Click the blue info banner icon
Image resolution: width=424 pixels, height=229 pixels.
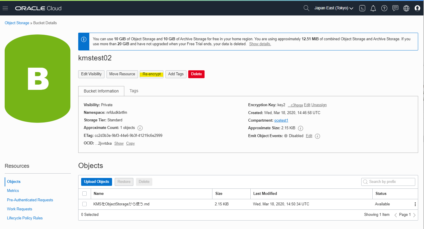tap(84, 39)
